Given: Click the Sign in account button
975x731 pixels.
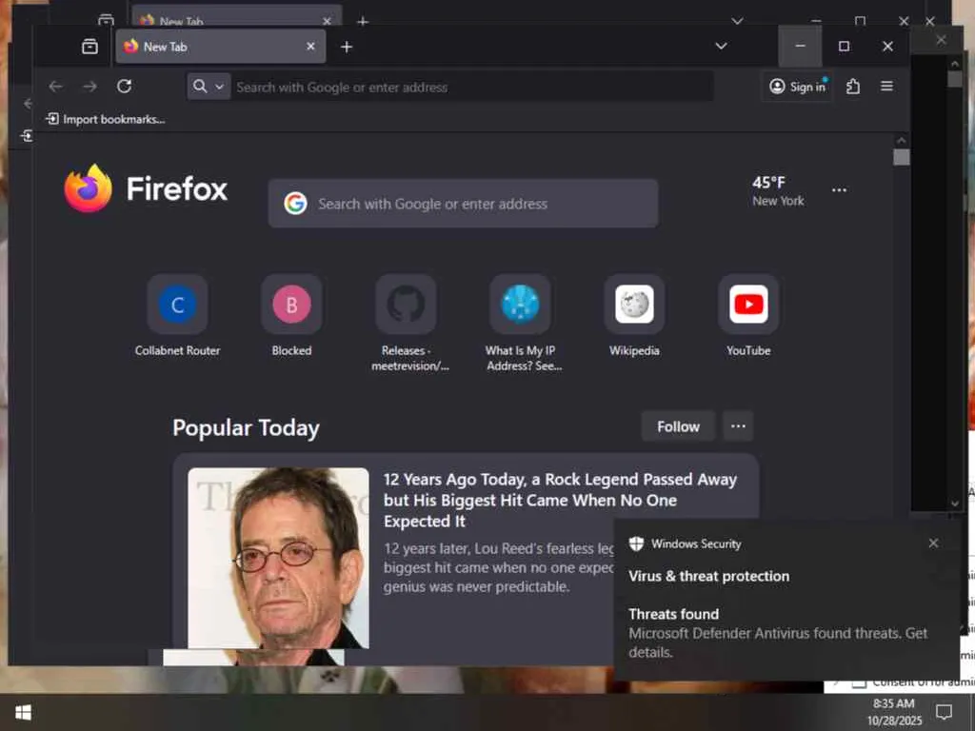Looking at the screenshot, I should click(798, 87).
